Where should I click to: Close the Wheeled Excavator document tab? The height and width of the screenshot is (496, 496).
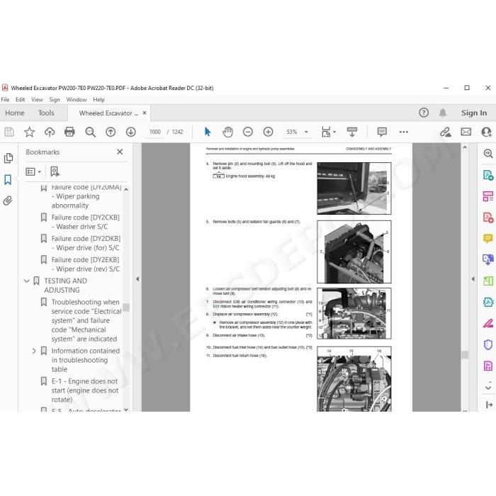[x=145, y=113]
